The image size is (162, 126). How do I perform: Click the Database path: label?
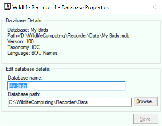pyautogui.click(x=24, y=94)
